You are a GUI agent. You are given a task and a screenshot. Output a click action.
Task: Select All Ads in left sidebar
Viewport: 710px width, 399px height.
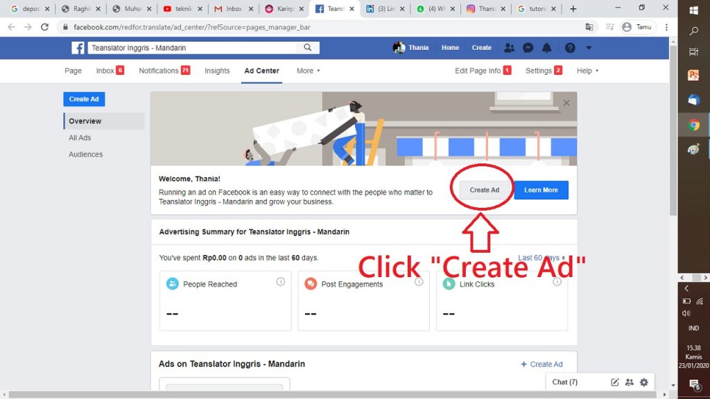80,138
